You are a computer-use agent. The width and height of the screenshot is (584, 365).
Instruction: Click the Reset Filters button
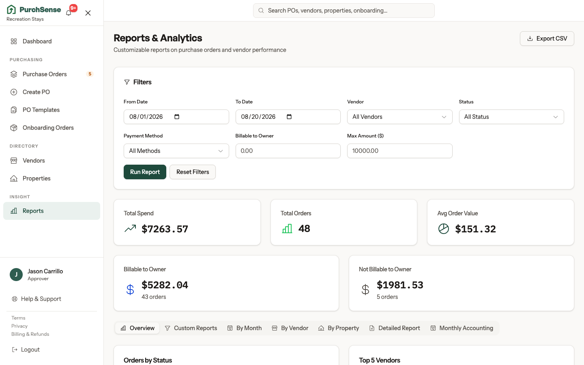[x=193, y=172]
